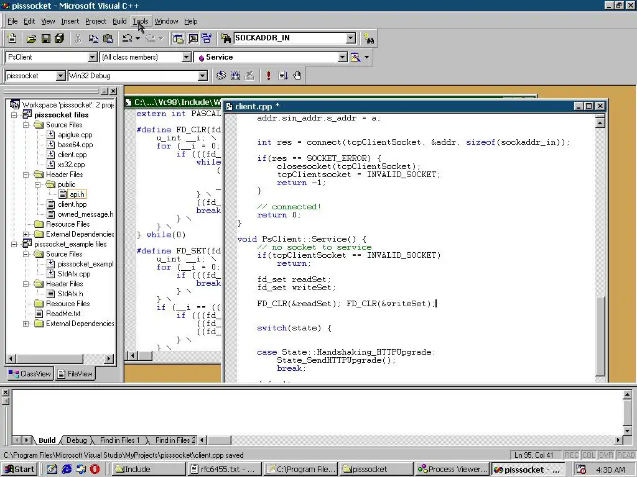Click the Copy icon in toolbar
The height and width of the screenshot is (477, 637).
[93, 38]
